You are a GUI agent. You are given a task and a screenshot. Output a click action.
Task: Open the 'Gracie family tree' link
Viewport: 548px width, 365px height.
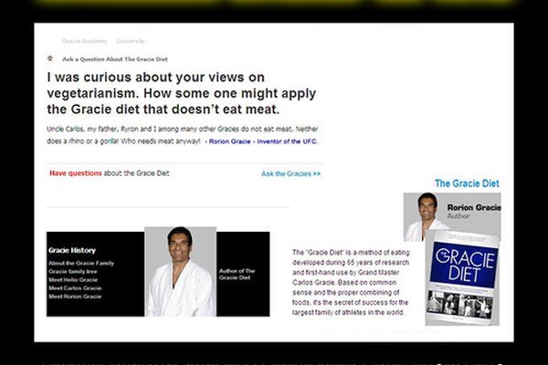(73, 271)
